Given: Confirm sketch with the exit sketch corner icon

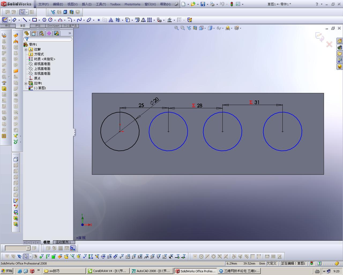Looking at the screenshot, I should 319,37.
